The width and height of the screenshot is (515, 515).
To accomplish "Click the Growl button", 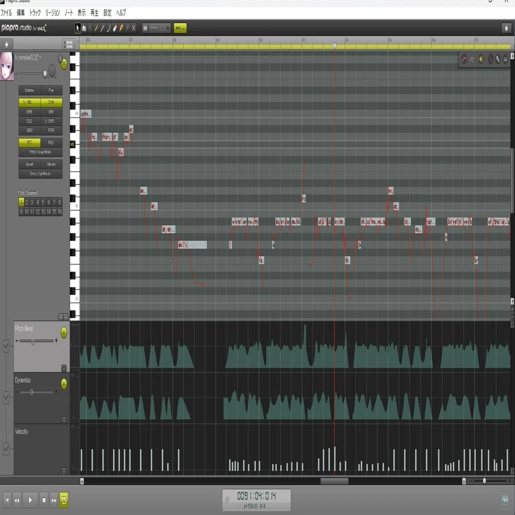I will (29, 164).
